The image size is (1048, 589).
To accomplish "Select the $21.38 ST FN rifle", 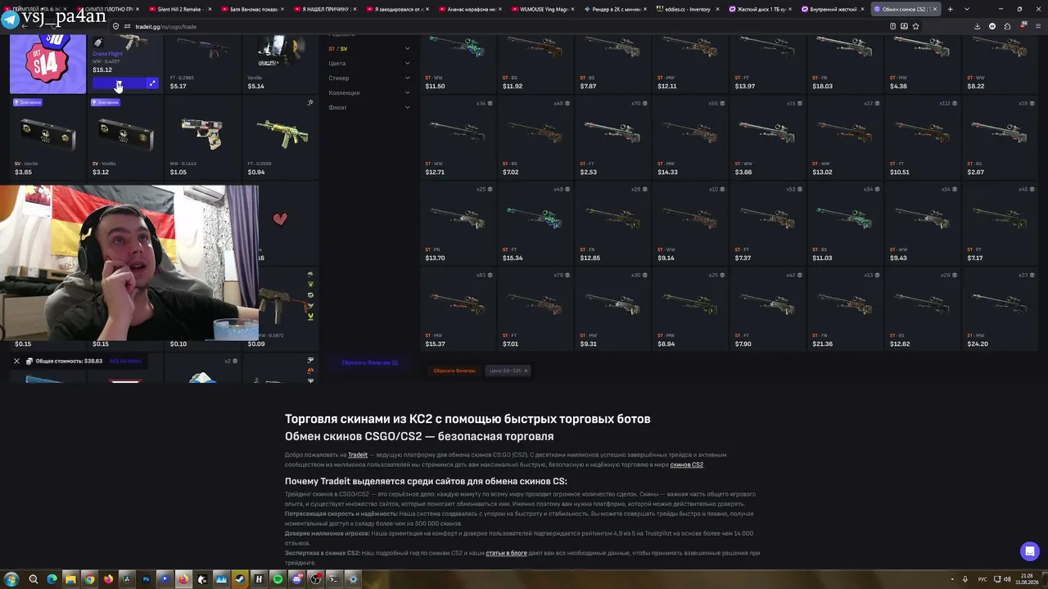I will point(845,309).
